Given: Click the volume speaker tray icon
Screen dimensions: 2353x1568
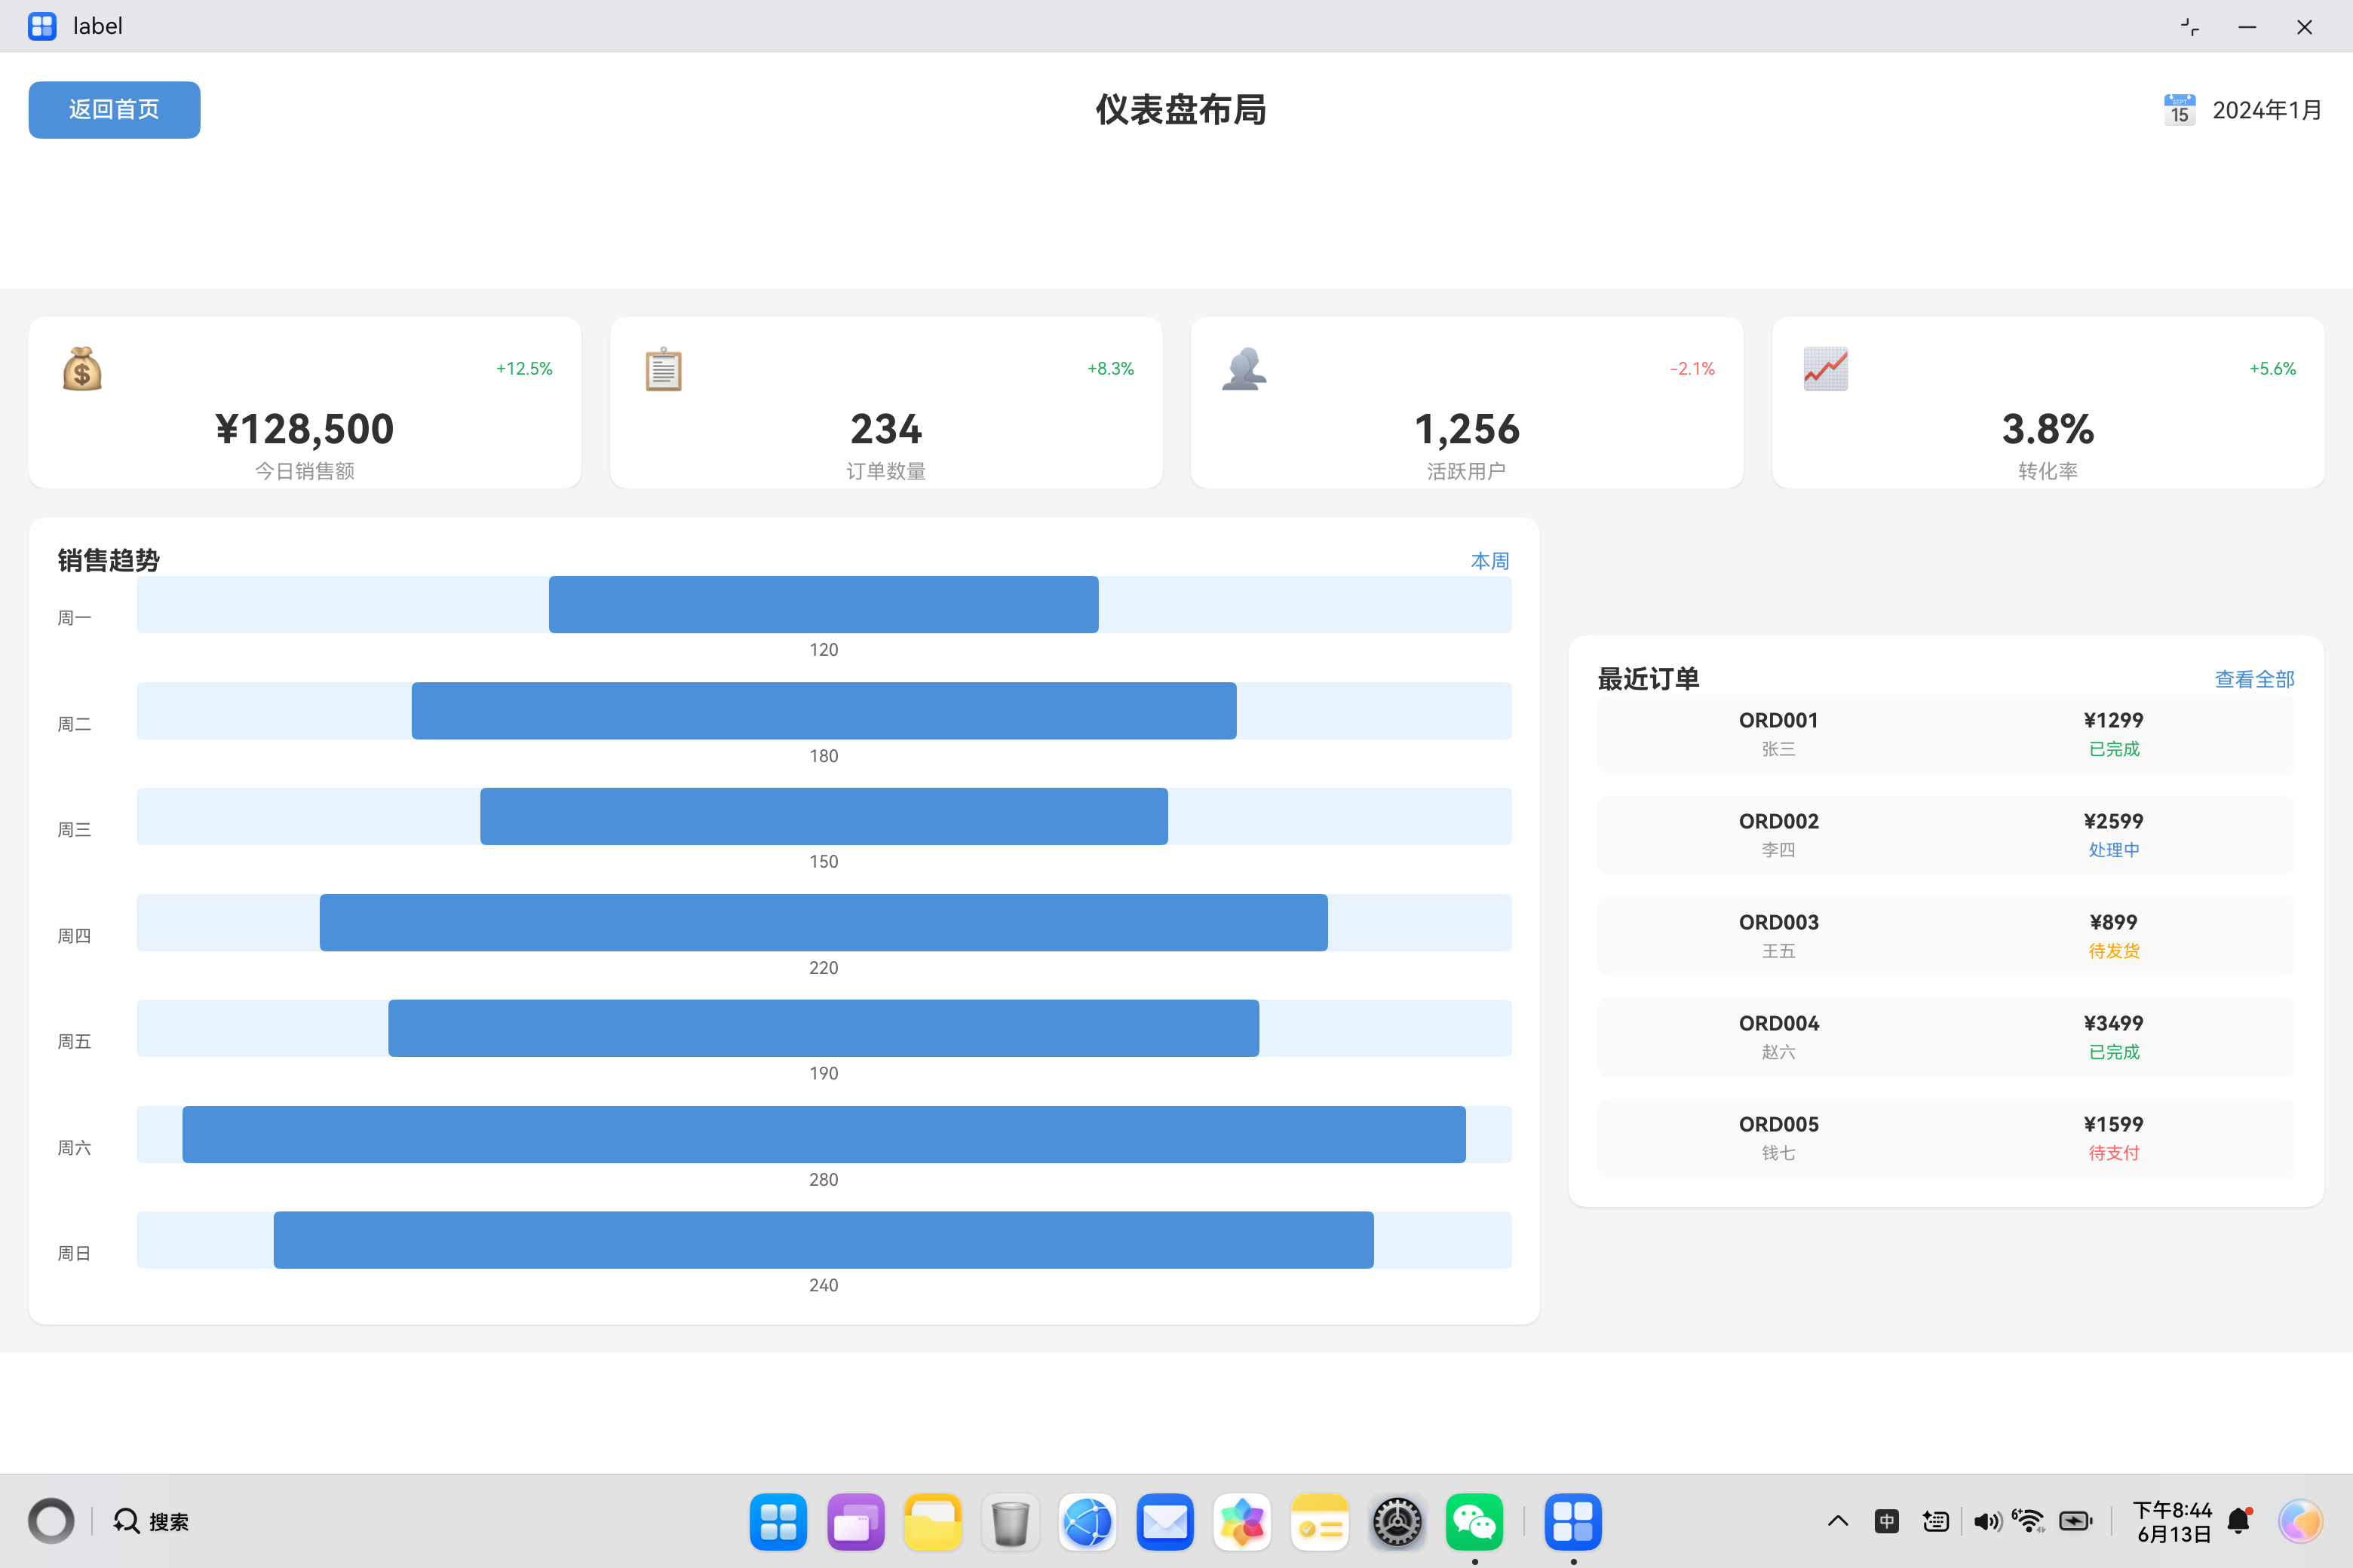Looking at the screenshot, I should (1986, 1521).
